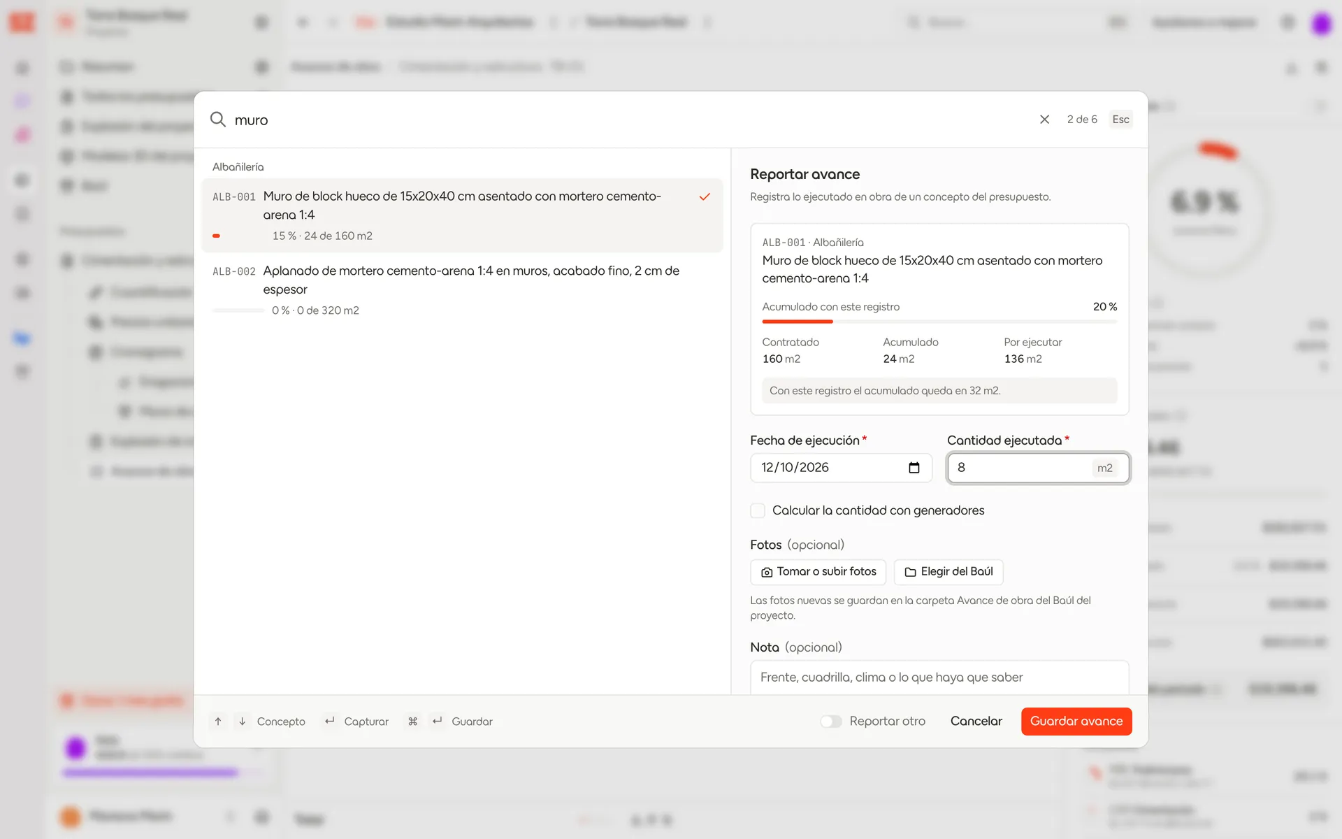Viewport: 1342px width, 839px height.
Task: Select ALB-001 Muro de block hueco result
Action: point(462,215)
